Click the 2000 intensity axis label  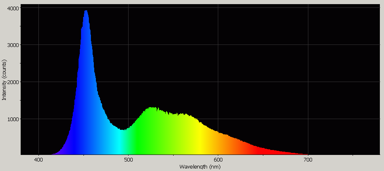tap(14, 82)
